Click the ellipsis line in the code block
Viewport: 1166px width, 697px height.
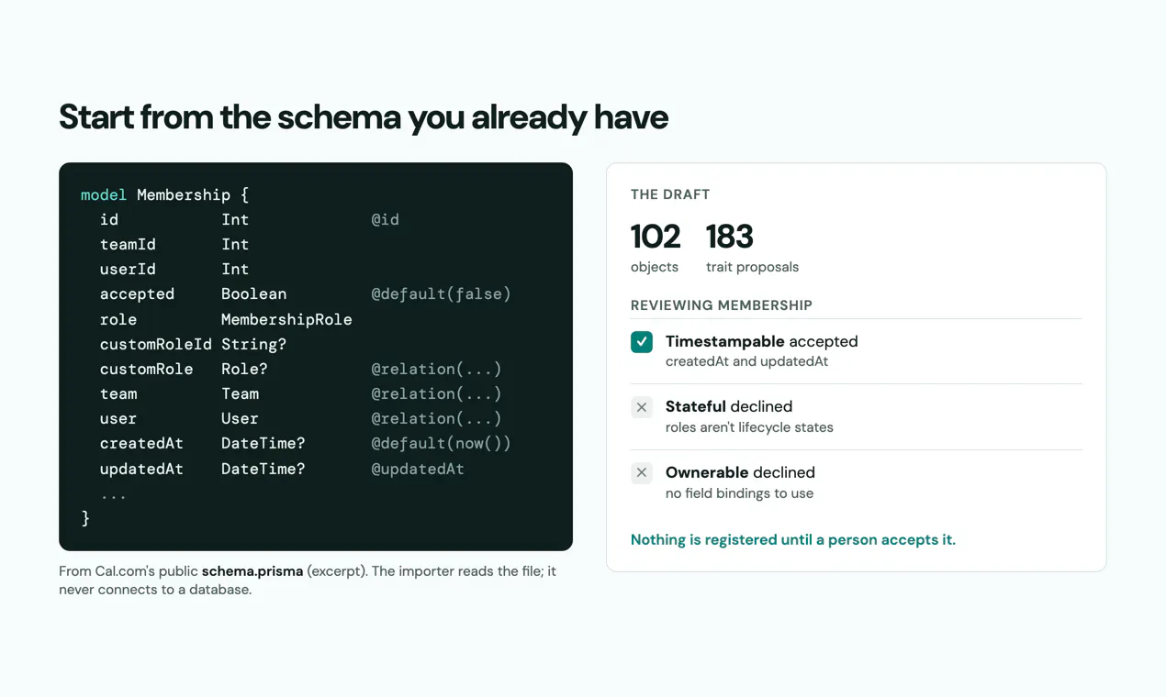click(113, 494)
